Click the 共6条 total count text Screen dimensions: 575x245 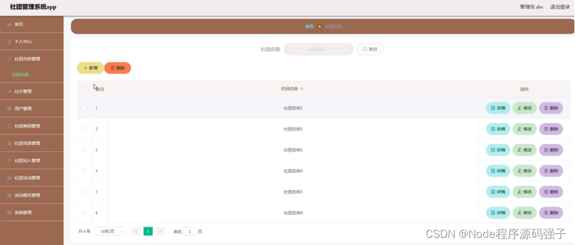(x=84, y=231)
